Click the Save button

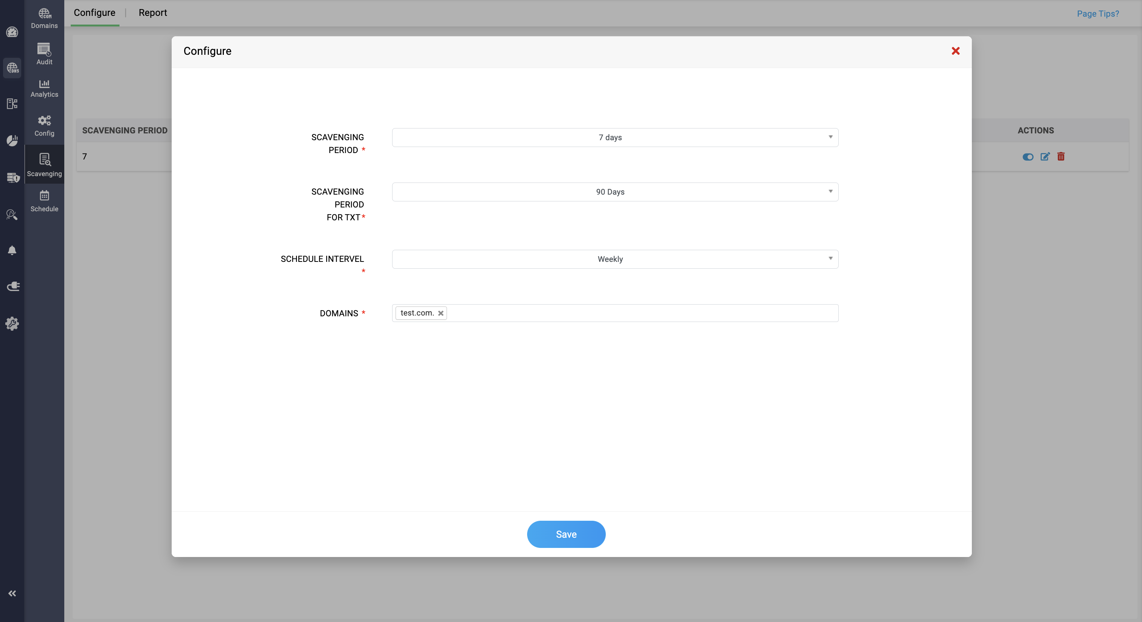click(x=566, y=534)
